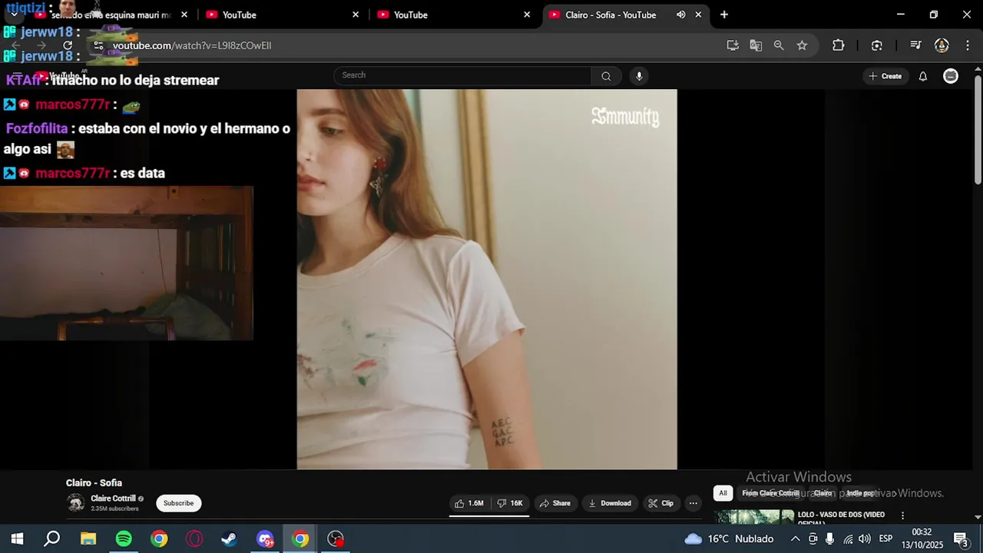Open LOLO - VASO DE DOS video thumbnail
983x553 pixels.
click(x=755, y=517)
